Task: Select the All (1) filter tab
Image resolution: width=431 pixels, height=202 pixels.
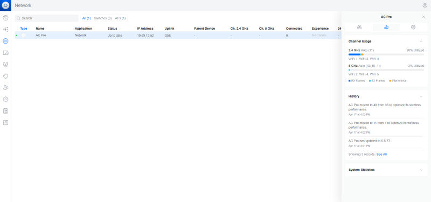Action: (87, 18)
